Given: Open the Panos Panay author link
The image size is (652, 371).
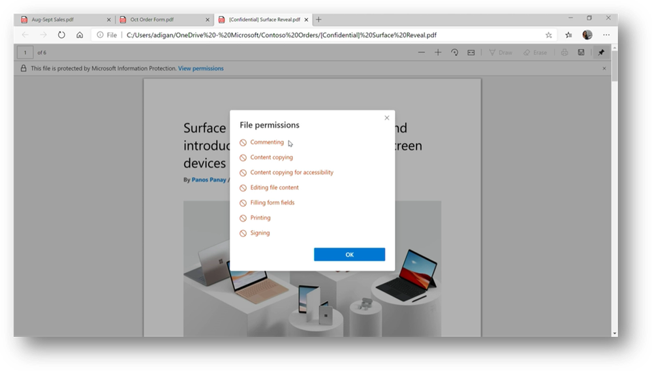Looking at the screenshot, I should pos(209,180).
